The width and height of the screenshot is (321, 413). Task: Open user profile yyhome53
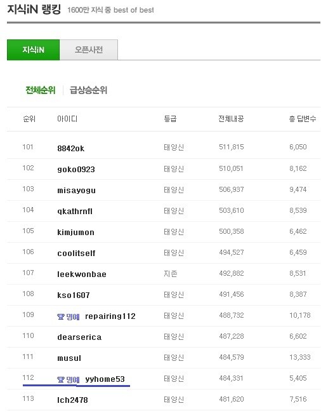pos(105,379)
